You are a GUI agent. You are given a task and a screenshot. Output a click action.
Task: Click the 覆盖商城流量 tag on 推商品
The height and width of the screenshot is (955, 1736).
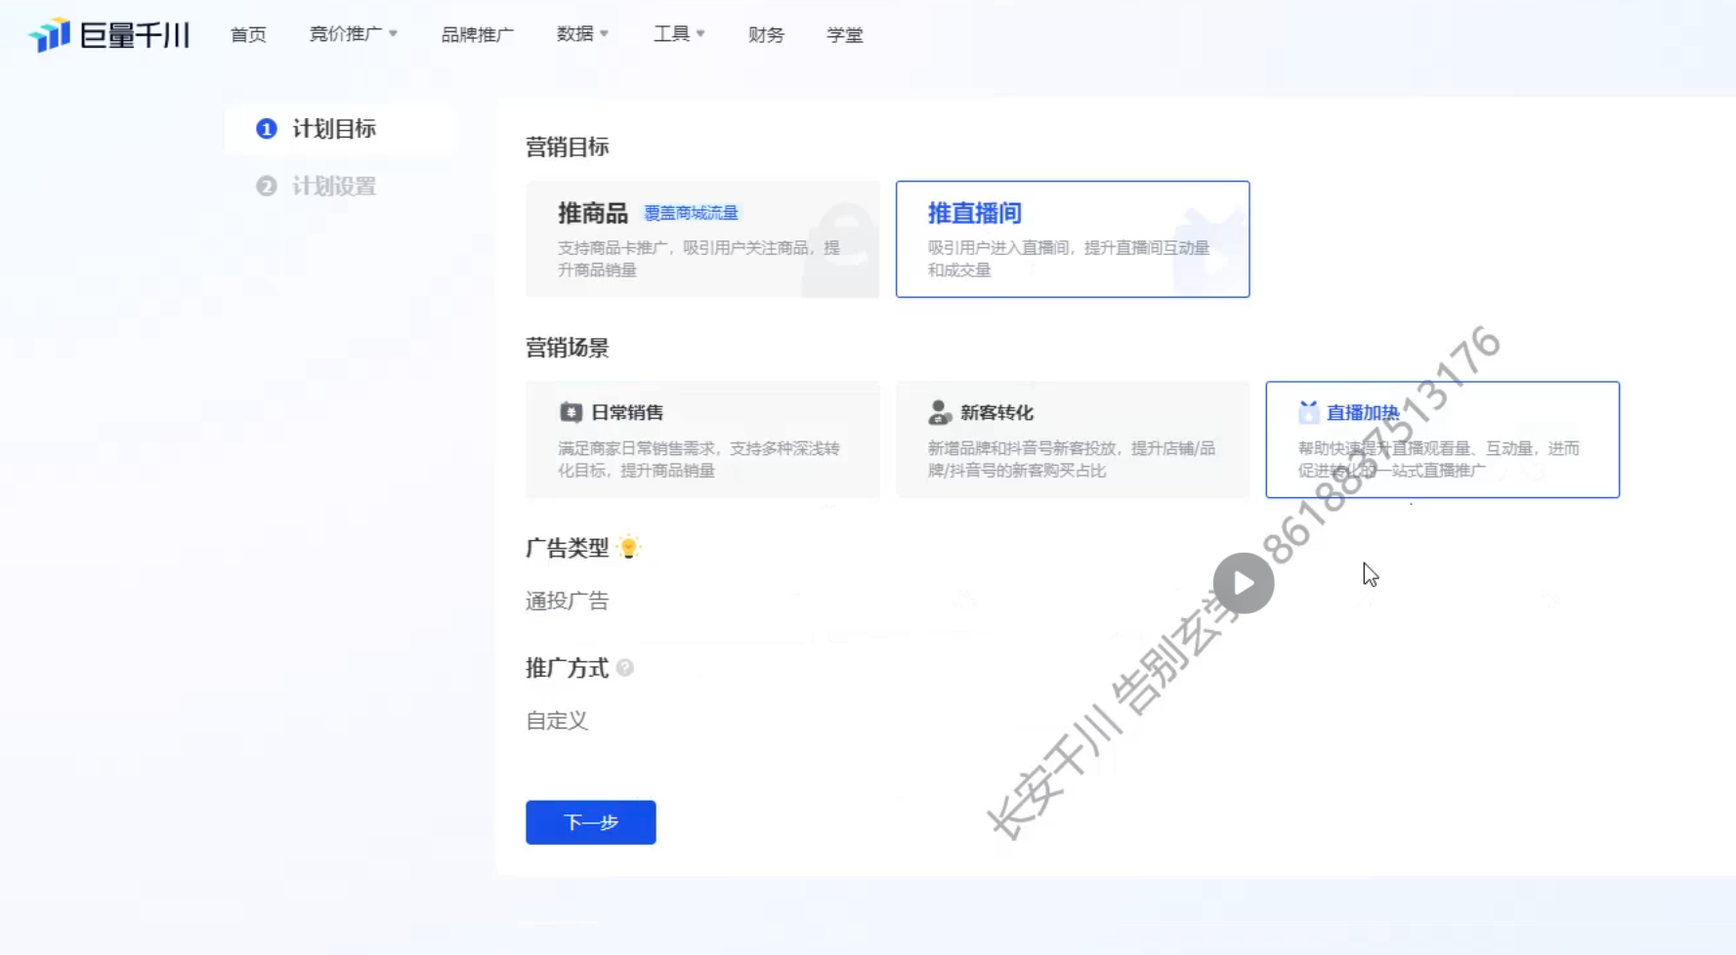[691, 213]
